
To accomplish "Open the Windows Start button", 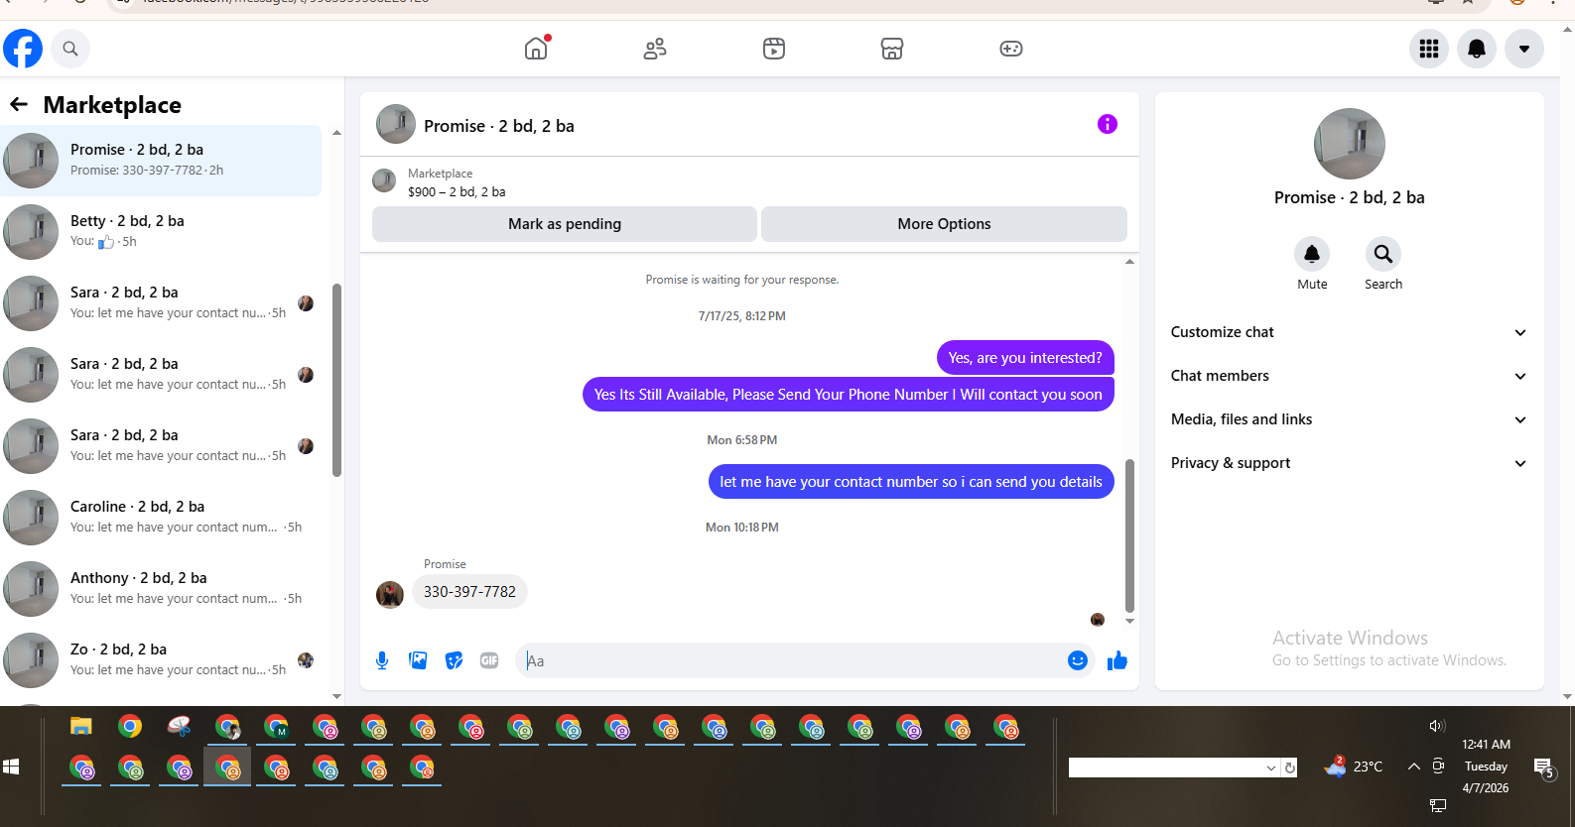I will coord(12,767).
